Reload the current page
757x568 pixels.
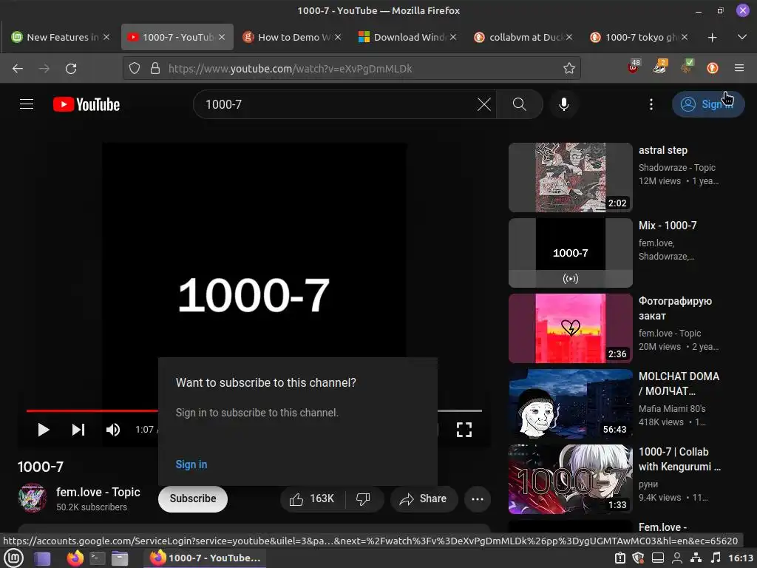tap(71, 69)
